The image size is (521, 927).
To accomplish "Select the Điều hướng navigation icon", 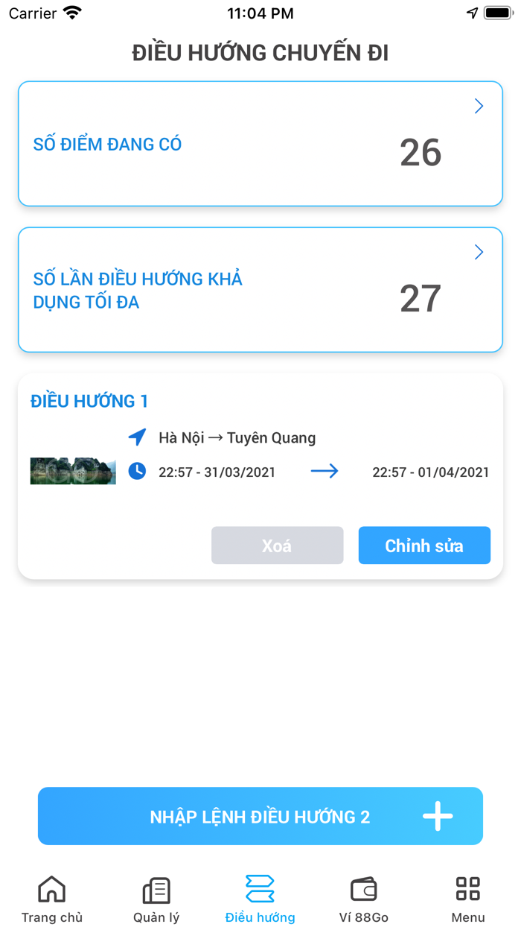I will 260,888.
